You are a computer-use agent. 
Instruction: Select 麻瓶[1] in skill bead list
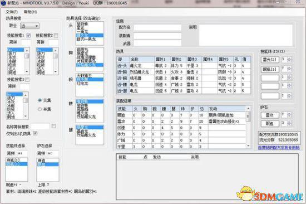click(x=13, y=160)
